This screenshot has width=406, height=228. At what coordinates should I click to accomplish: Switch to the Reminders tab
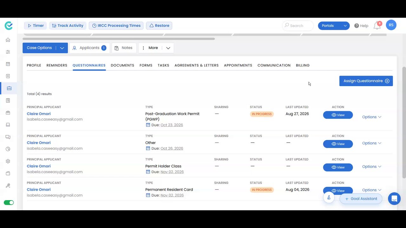[57, 65]
